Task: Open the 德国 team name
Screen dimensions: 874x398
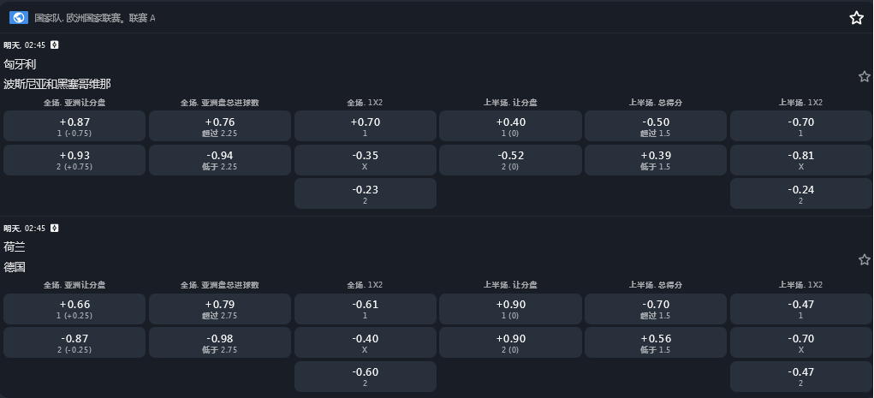Action: [15, 267]
